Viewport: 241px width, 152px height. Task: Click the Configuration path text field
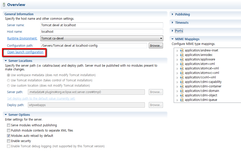click(x=94, y=46)
